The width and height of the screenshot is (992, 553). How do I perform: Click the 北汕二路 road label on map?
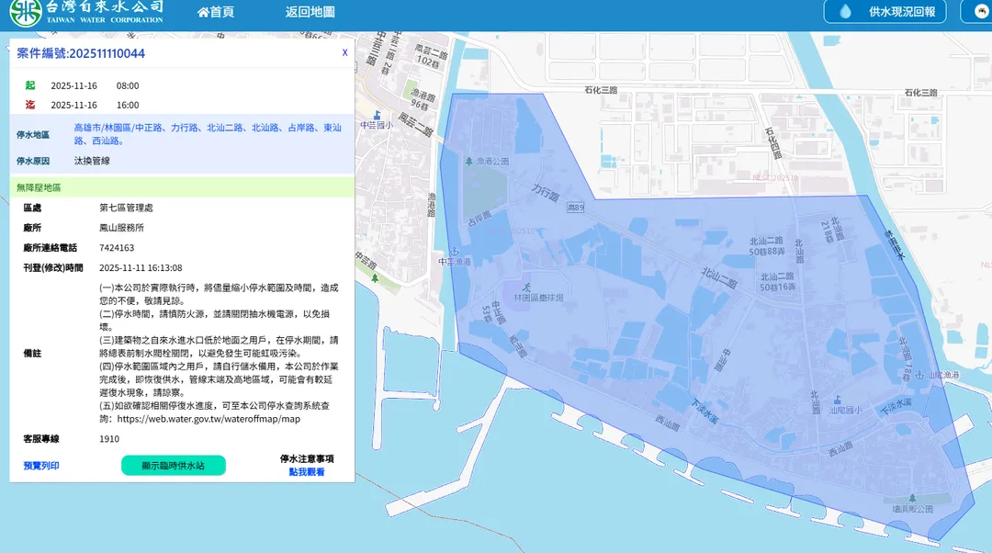(719, 277)
